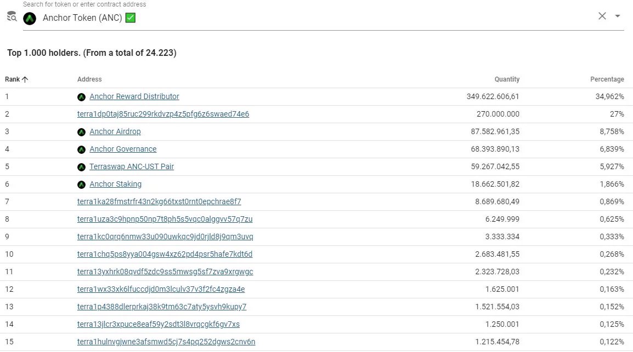Open address terra13yxhrk08qvdf5zdc9ss5mwsg5sf7zva9xrgwgc
Screen dimensions: 633x352
point(165,272)
